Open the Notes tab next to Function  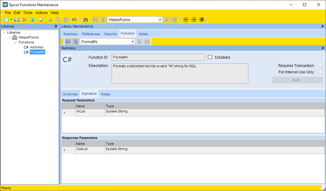coord(143,34)
